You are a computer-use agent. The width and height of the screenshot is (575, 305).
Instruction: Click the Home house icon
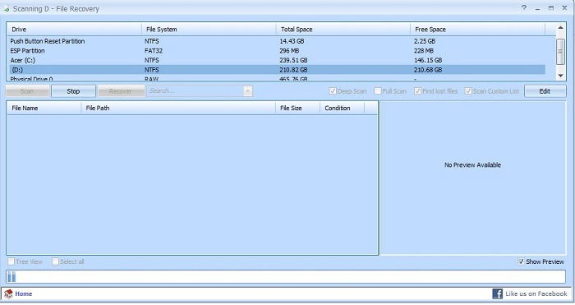pos(8,293)
